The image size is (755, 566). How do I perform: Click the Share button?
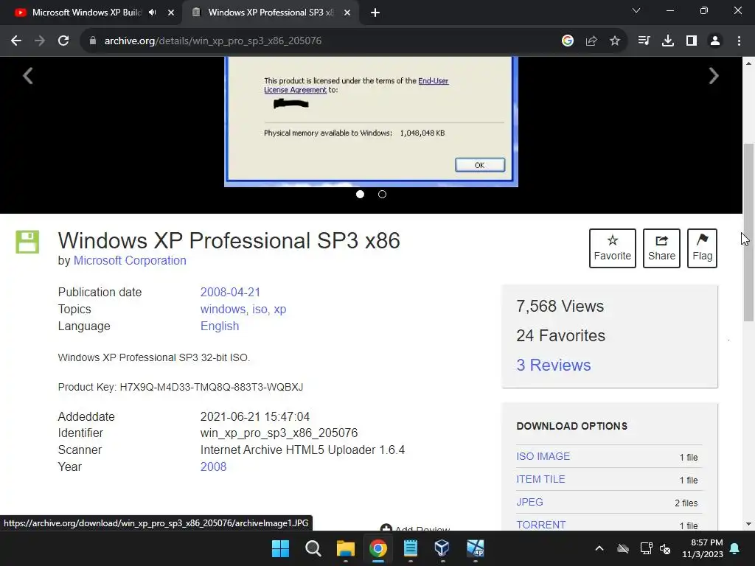pyautogui.click(x=661, y=248)
